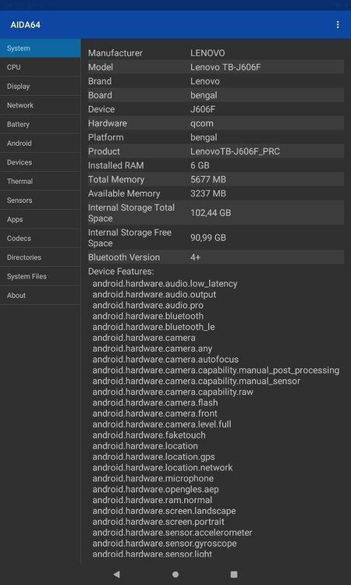
Task: Select the Total Memory value 5677 MB
Action: [x=208, y=179]
